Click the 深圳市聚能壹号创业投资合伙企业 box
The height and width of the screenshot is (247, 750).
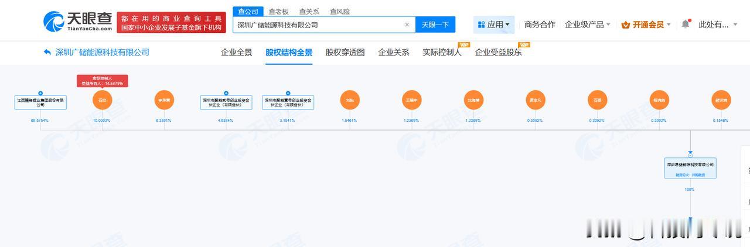[x=288, y=103]
